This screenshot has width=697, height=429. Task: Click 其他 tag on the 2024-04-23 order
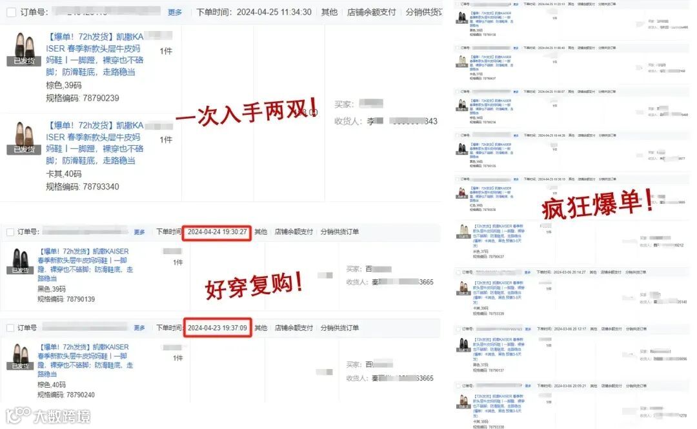pos(261,328)
